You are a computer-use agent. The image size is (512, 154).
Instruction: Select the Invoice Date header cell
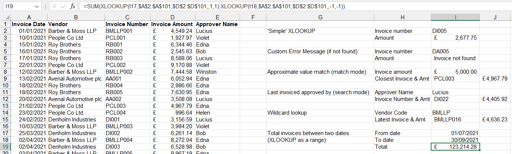[x=29, y=24]
